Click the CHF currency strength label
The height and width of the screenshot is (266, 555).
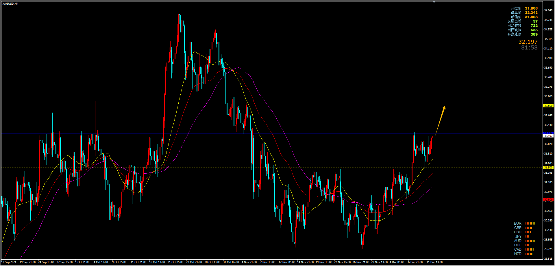coord(518,245)
